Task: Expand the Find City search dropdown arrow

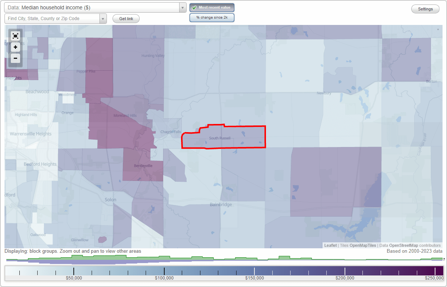Action: [103, 18]
